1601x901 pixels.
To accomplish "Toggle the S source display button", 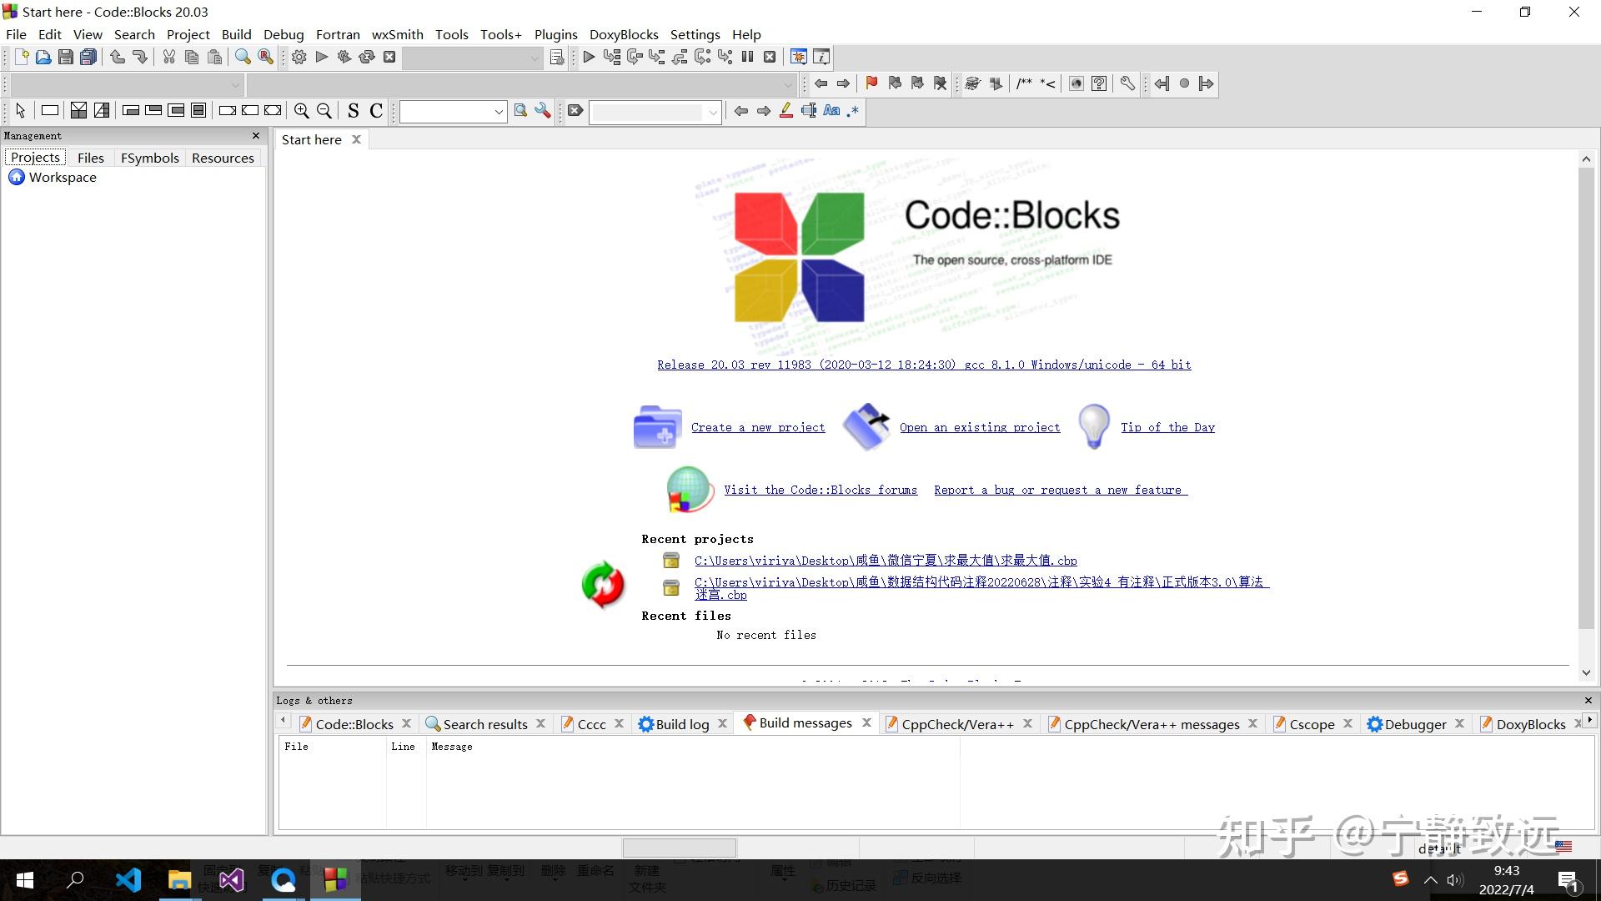I will [354, 110].
